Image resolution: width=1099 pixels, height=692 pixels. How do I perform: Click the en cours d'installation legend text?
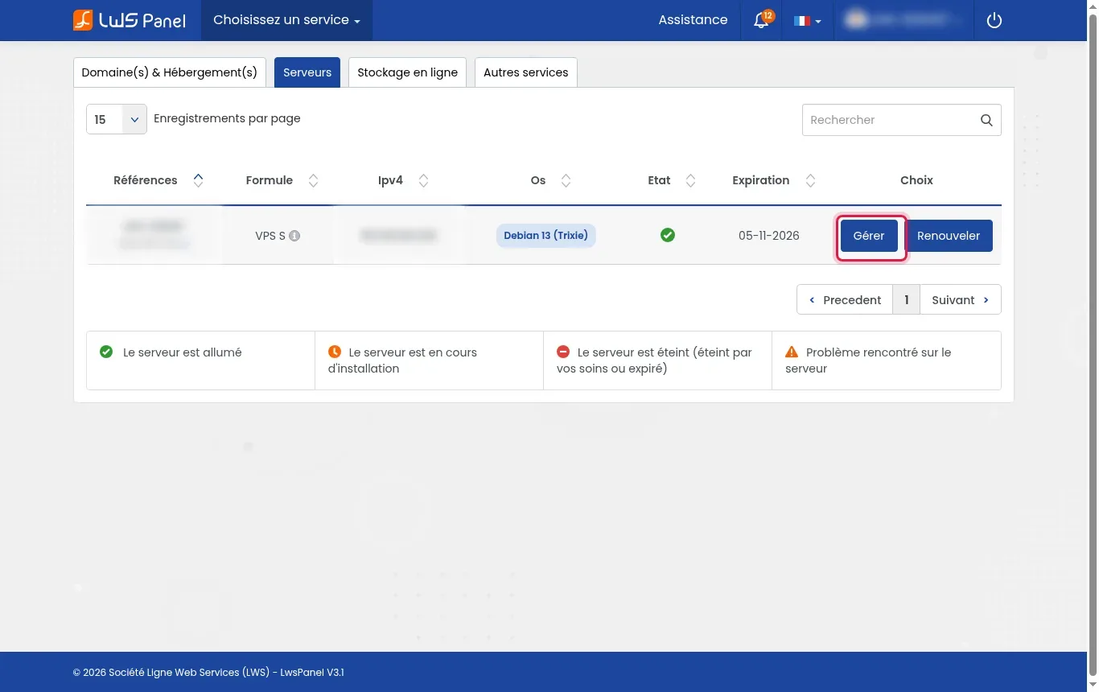[x=402, y=360]
